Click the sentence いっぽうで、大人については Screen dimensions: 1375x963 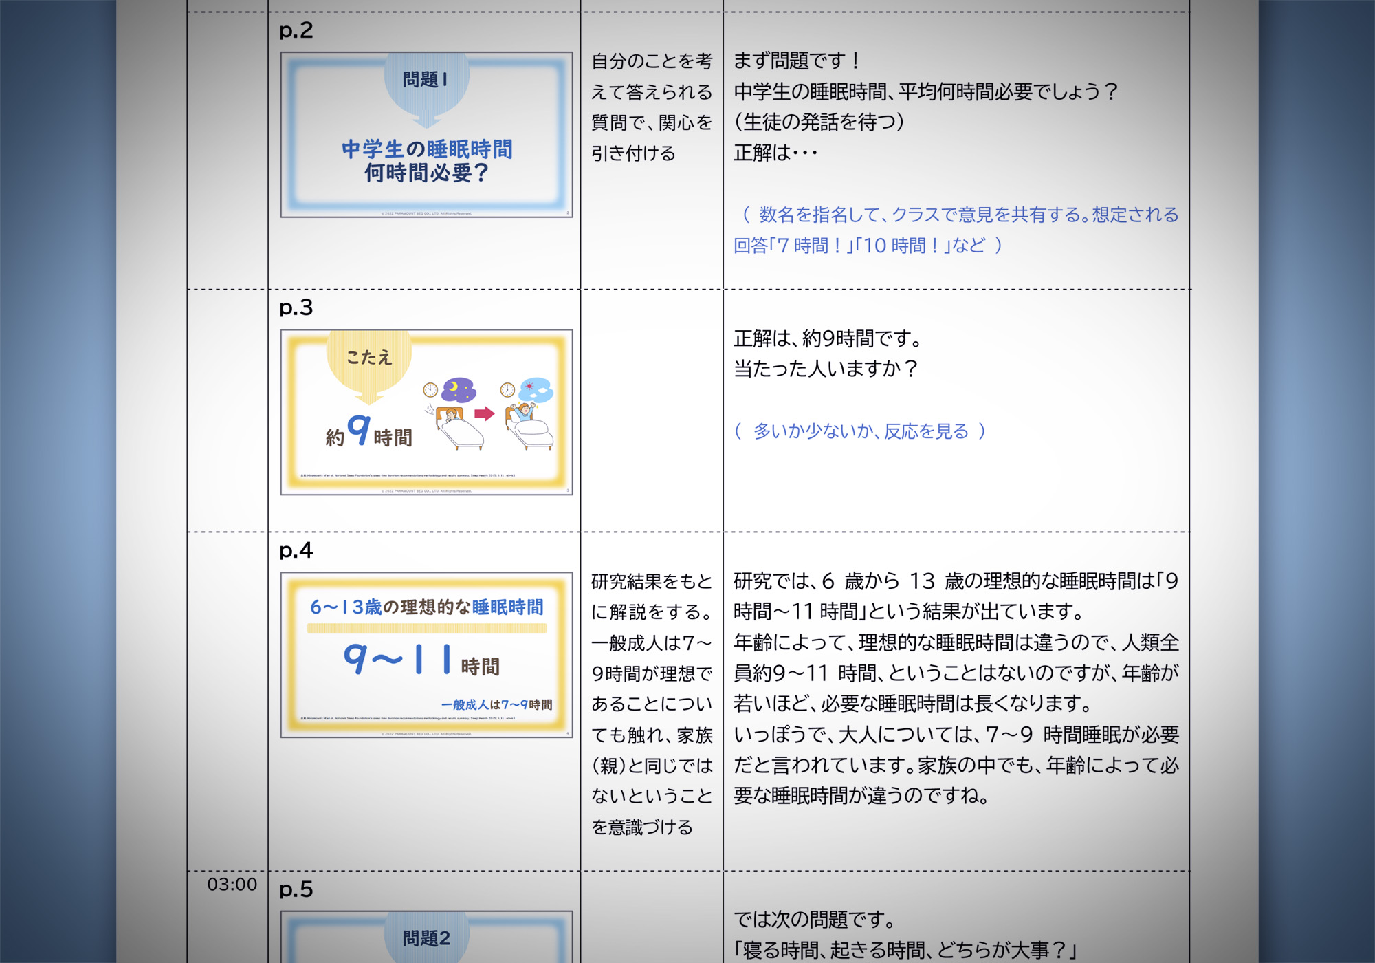click(956, 765)
